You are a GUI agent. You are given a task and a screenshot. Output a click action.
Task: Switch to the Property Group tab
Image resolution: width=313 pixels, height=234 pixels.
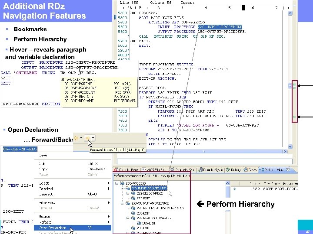pyautogui.click(x=182, y=170)
